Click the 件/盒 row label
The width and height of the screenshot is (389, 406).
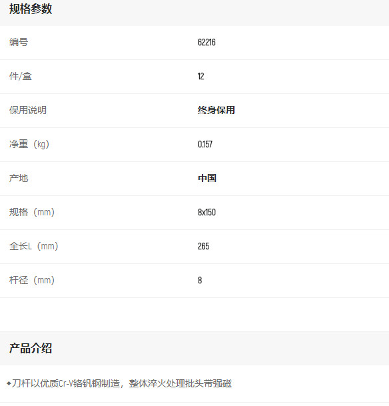[21, 76]
